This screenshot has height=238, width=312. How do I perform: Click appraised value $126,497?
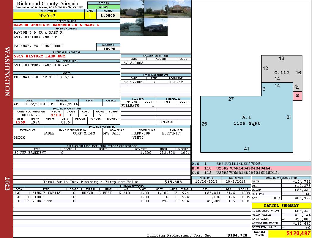click(302, 223)
